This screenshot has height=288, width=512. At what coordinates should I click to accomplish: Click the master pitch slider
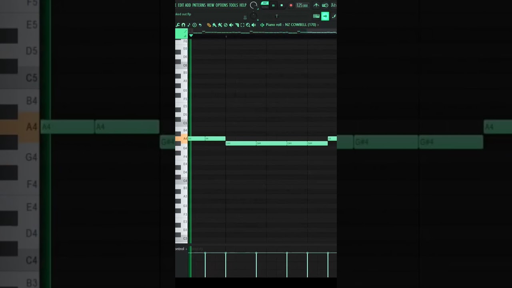pyautogui.click(x=277, y=16)
